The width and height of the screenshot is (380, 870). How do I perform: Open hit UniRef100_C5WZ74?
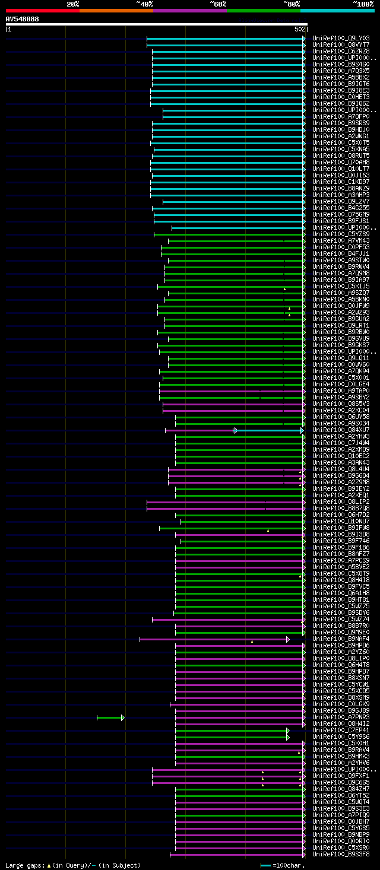341,619
